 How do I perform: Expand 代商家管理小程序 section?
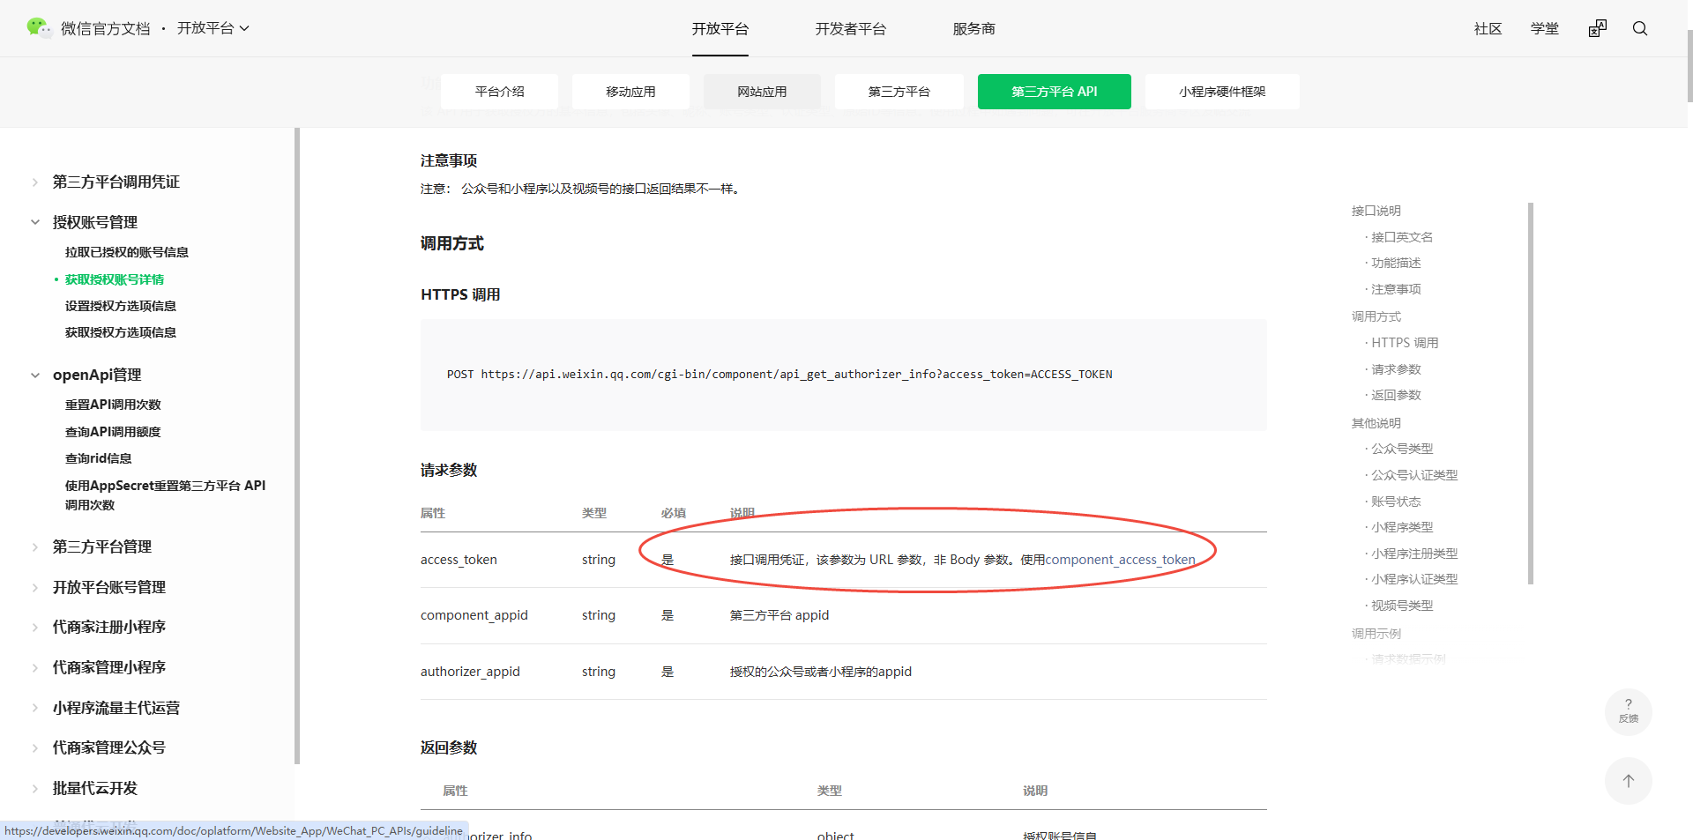(x=108, y=667)
